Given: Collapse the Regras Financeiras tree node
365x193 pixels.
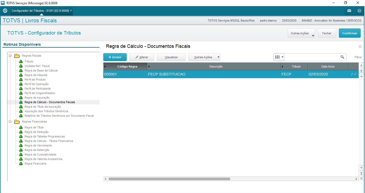Looking at the screenshot, I should (10, 122).
